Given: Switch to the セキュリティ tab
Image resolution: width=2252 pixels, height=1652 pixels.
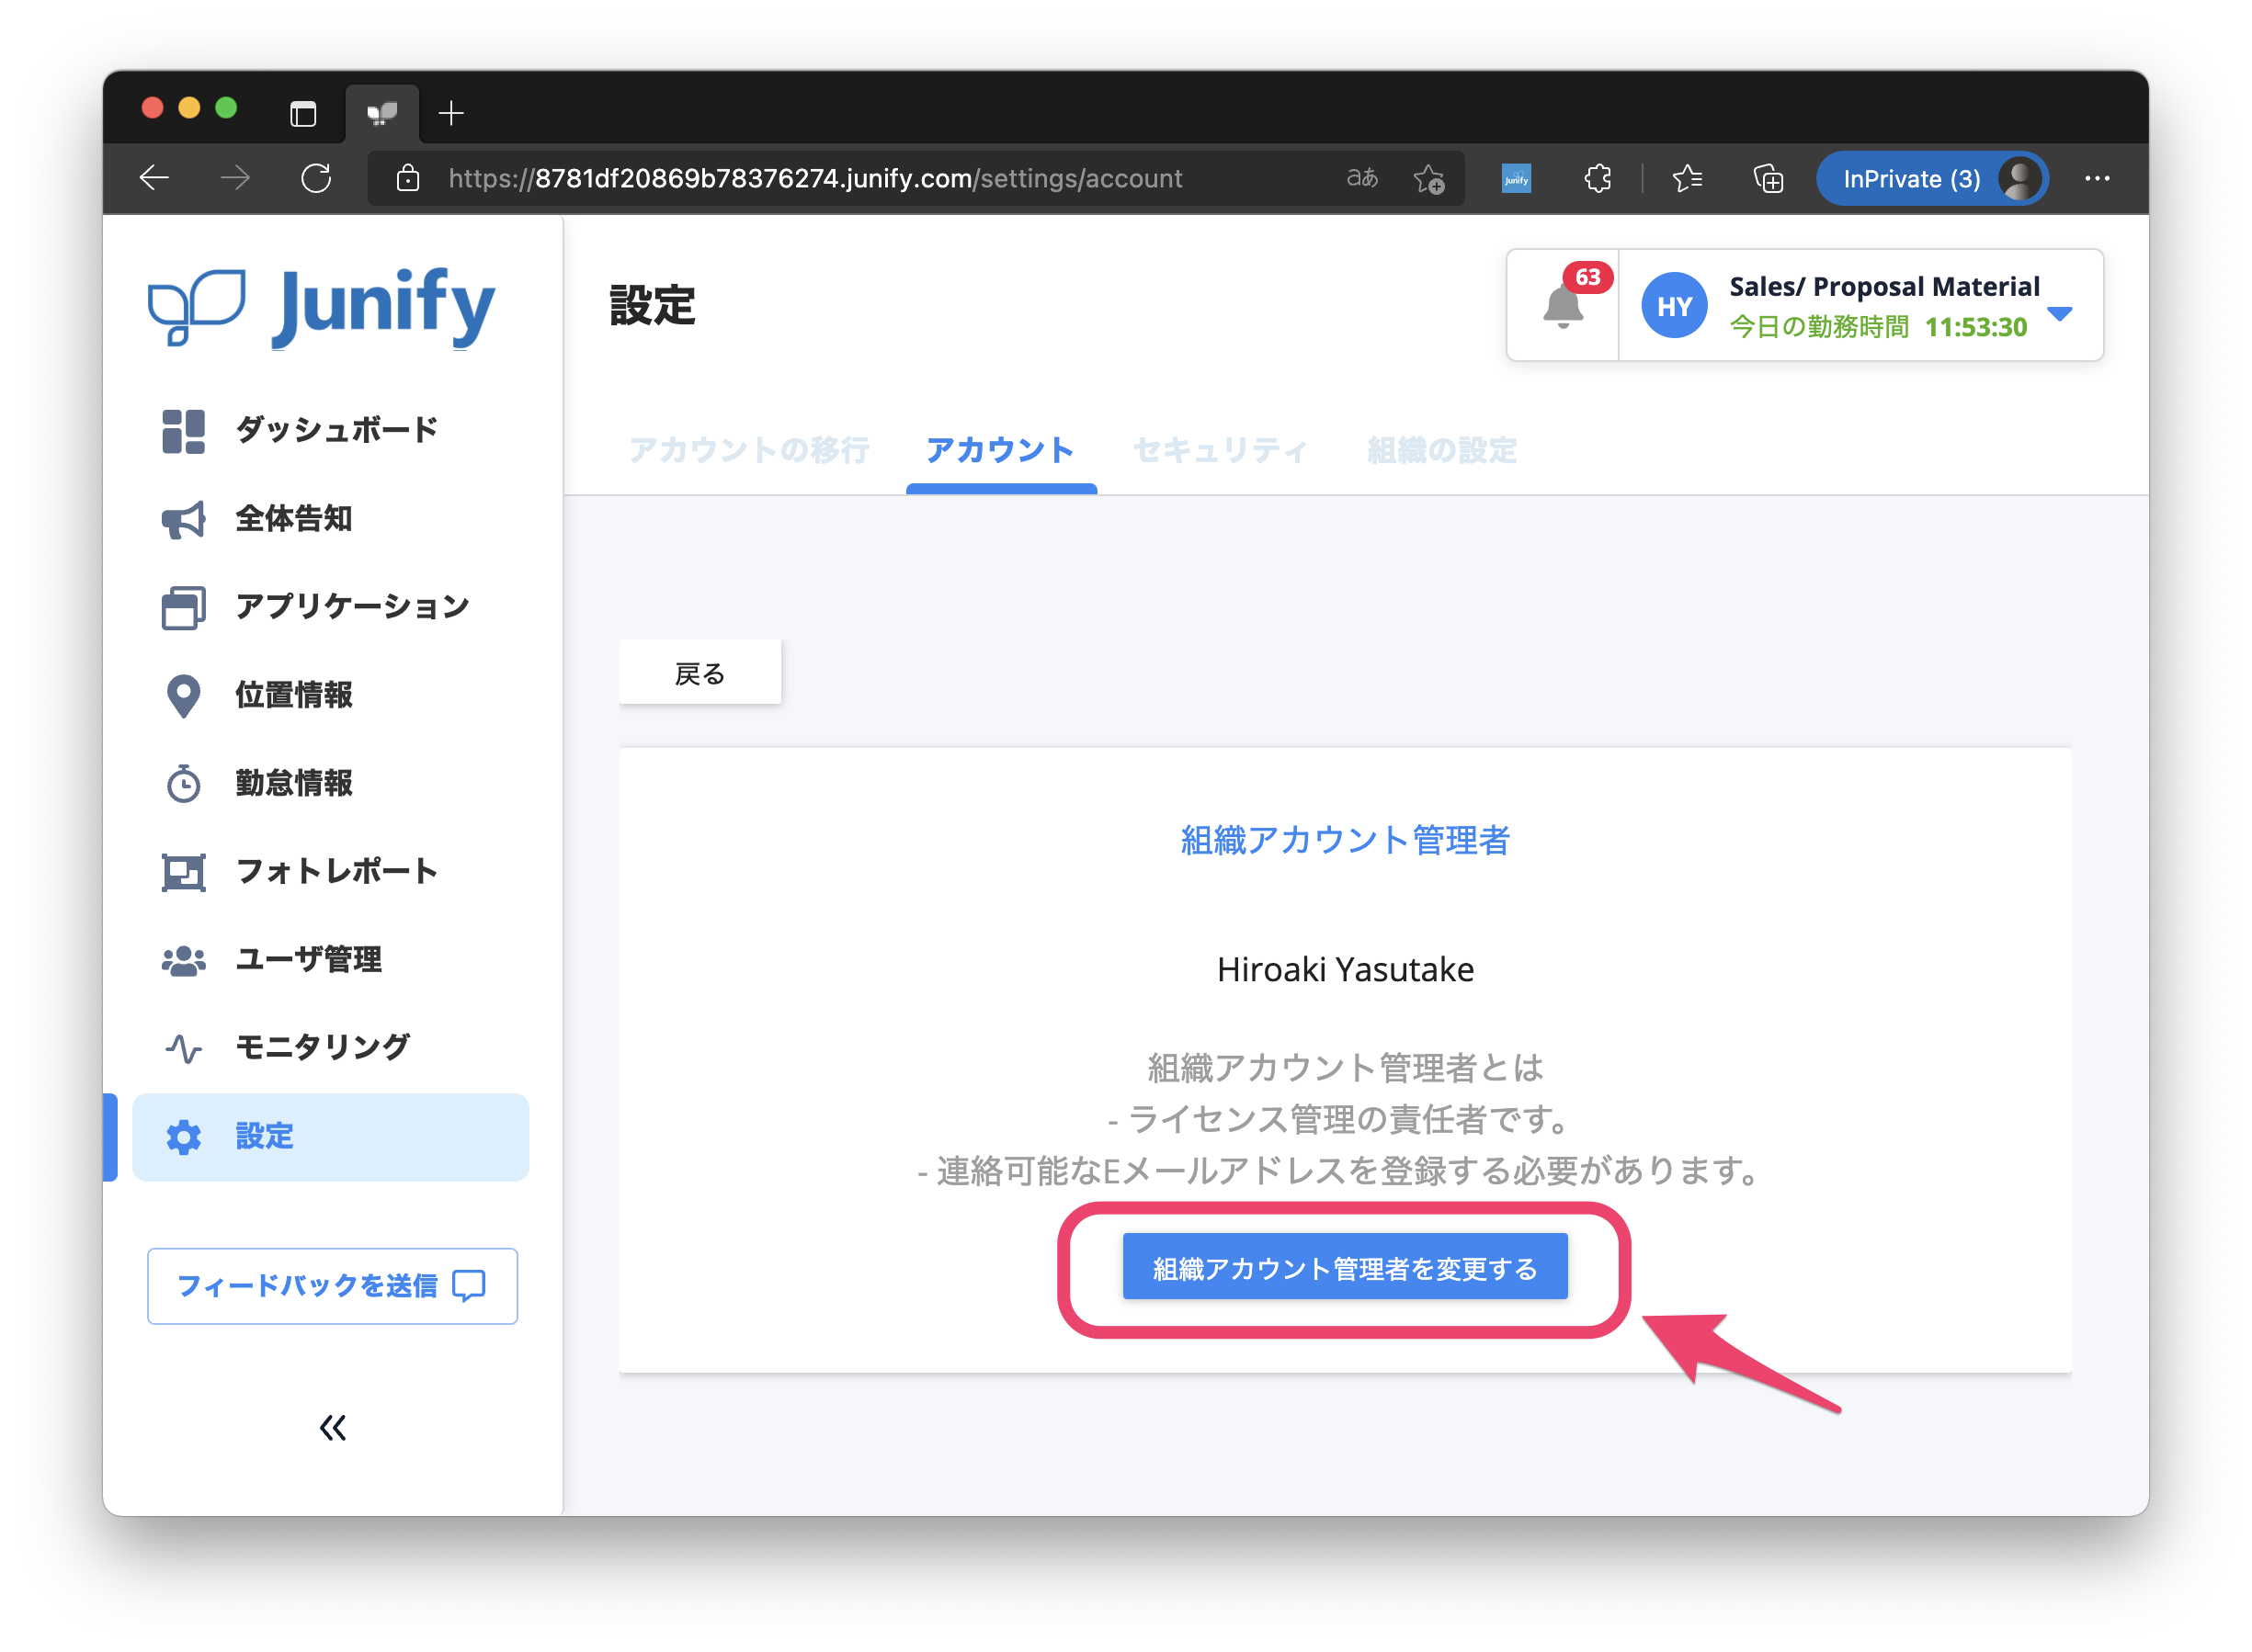Looking at the screenshot, I should coord(1220,450).
